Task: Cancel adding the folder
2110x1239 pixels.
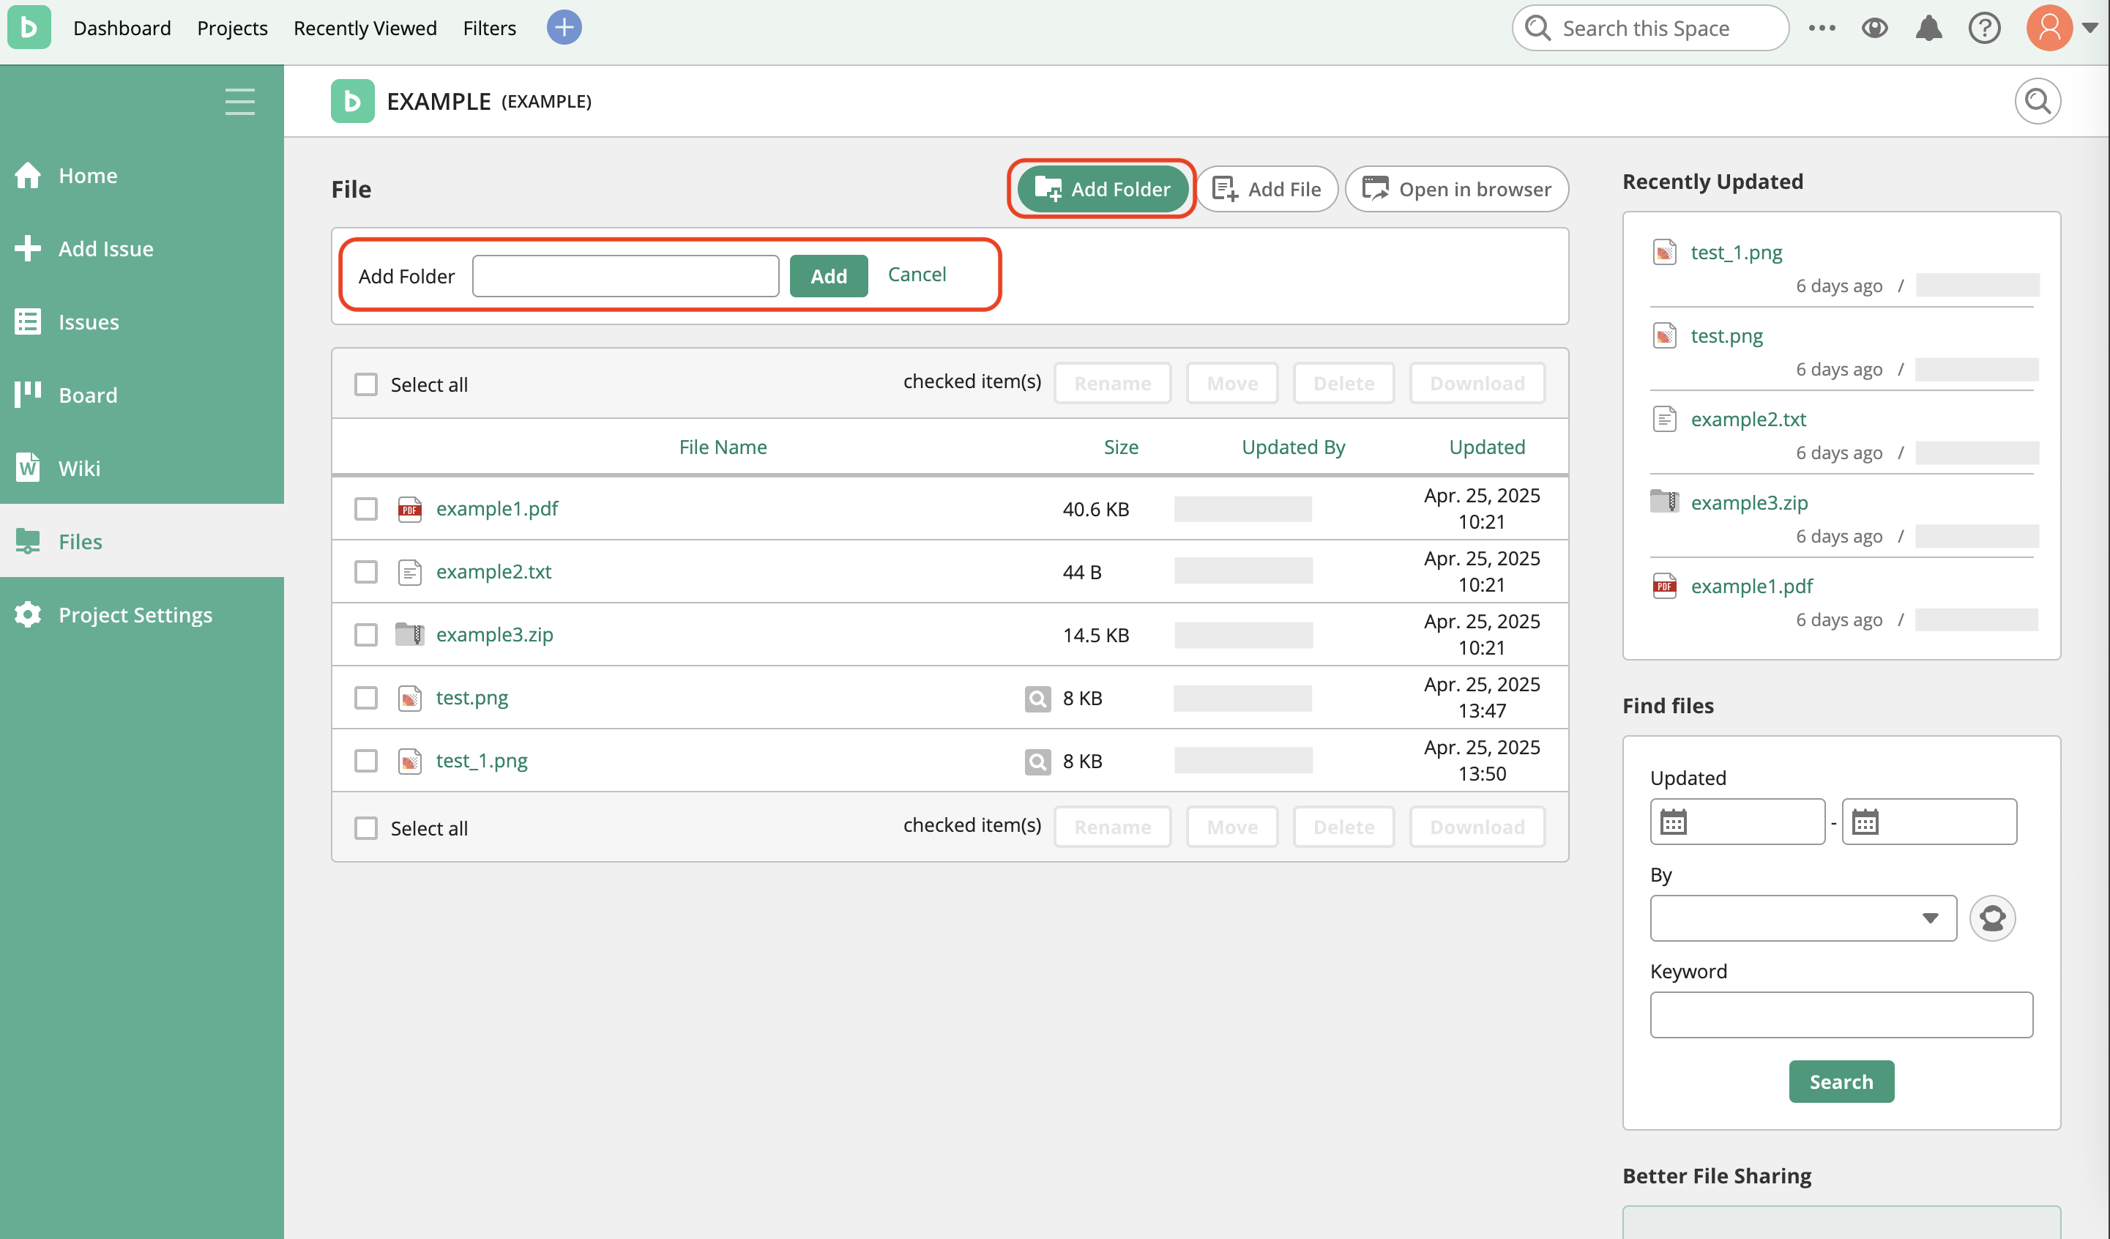Action: coord(917,274)
